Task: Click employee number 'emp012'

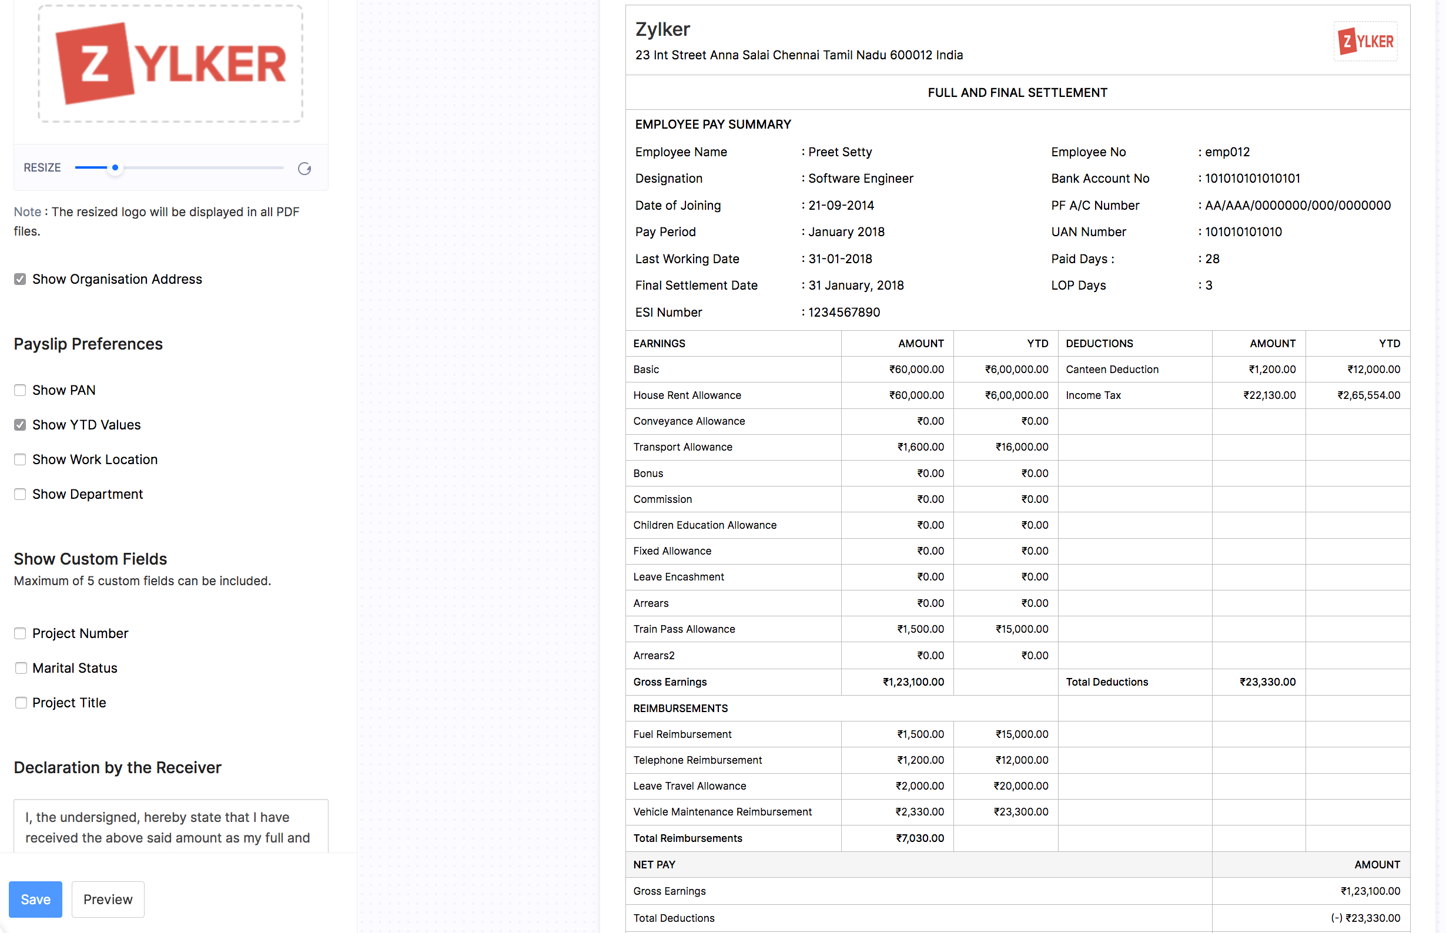Action: [1227, 152]
